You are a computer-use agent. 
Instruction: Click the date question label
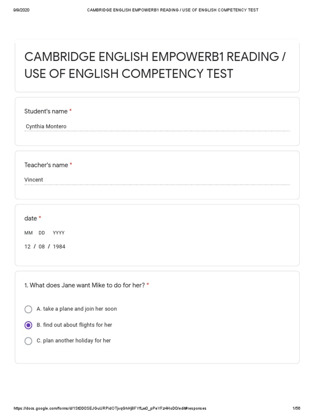[x=31, y=219]
